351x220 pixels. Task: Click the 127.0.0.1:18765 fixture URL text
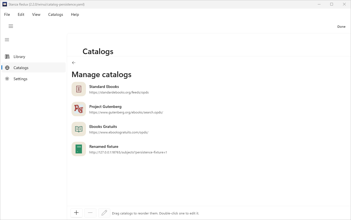point(128,152)
